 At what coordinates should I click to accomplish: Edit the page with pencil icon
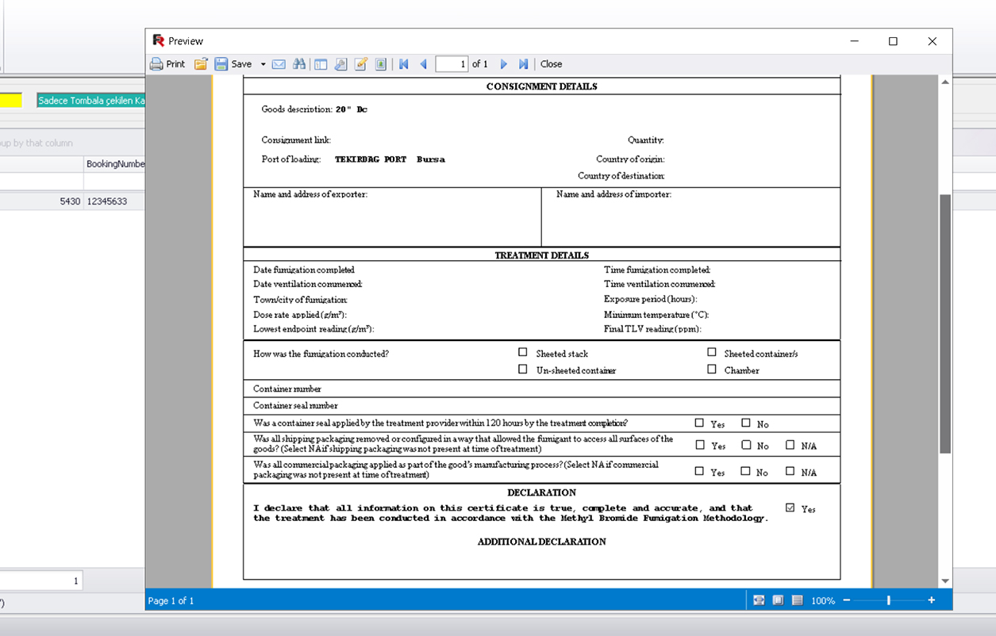[x=361, y=64]
